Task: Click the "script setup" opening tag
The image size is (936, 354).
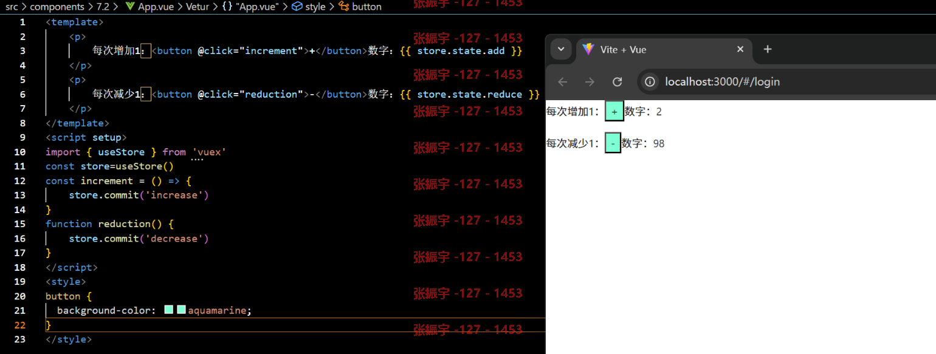Action: click(x=86, y=137)
